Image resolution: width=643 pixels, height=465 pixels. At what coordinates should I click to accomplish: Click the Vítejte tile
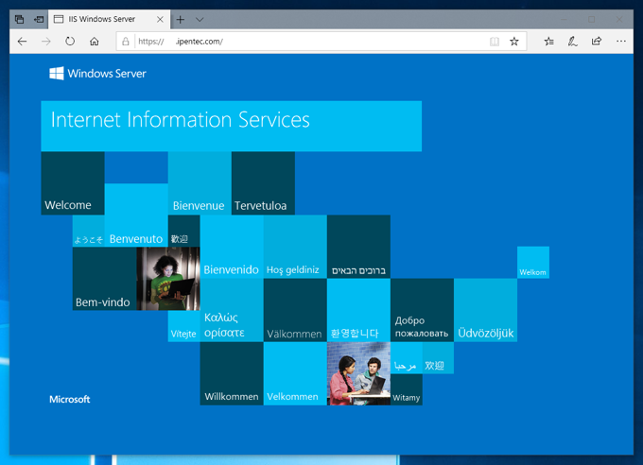183,326
